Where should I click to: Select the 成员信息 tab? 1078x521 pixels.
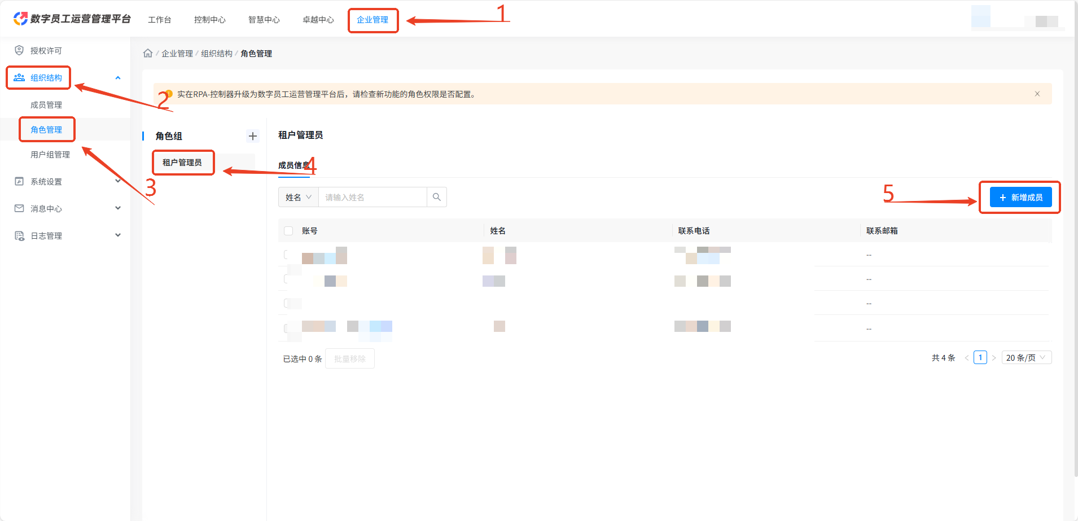pyautogui.click(x=294, y=165)
